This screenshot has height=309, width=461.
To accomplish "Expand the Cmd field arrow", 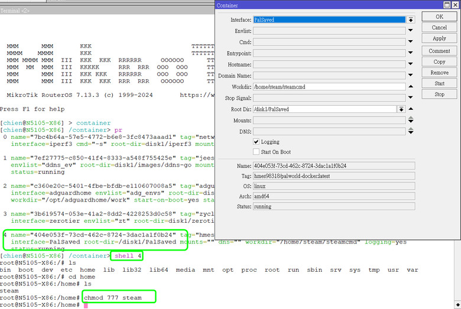I will coord(411,41).
